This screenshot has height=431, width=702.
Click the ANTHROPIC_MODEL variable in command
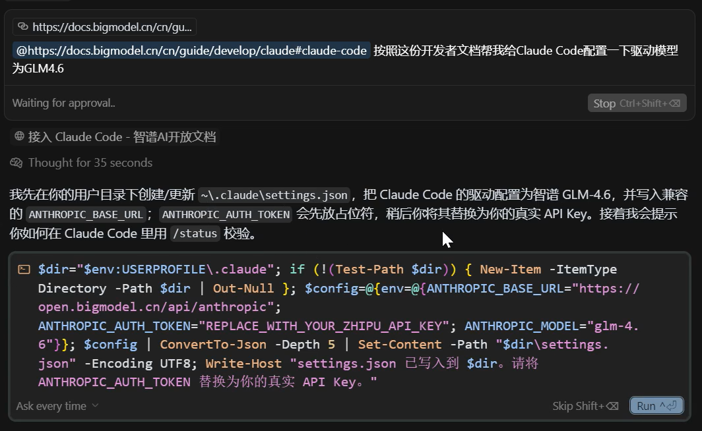tap(522, 326)
